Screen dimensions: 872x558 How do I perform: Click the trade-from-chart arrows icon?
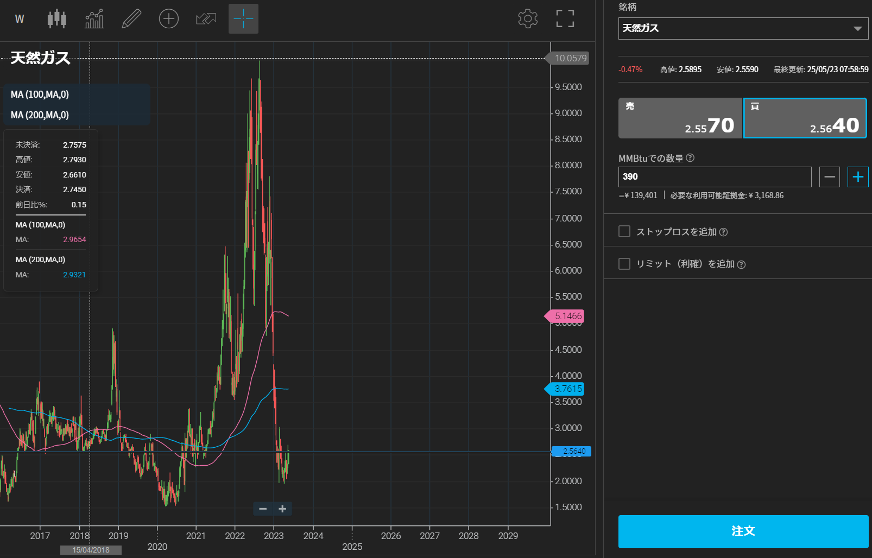(206, 19)
